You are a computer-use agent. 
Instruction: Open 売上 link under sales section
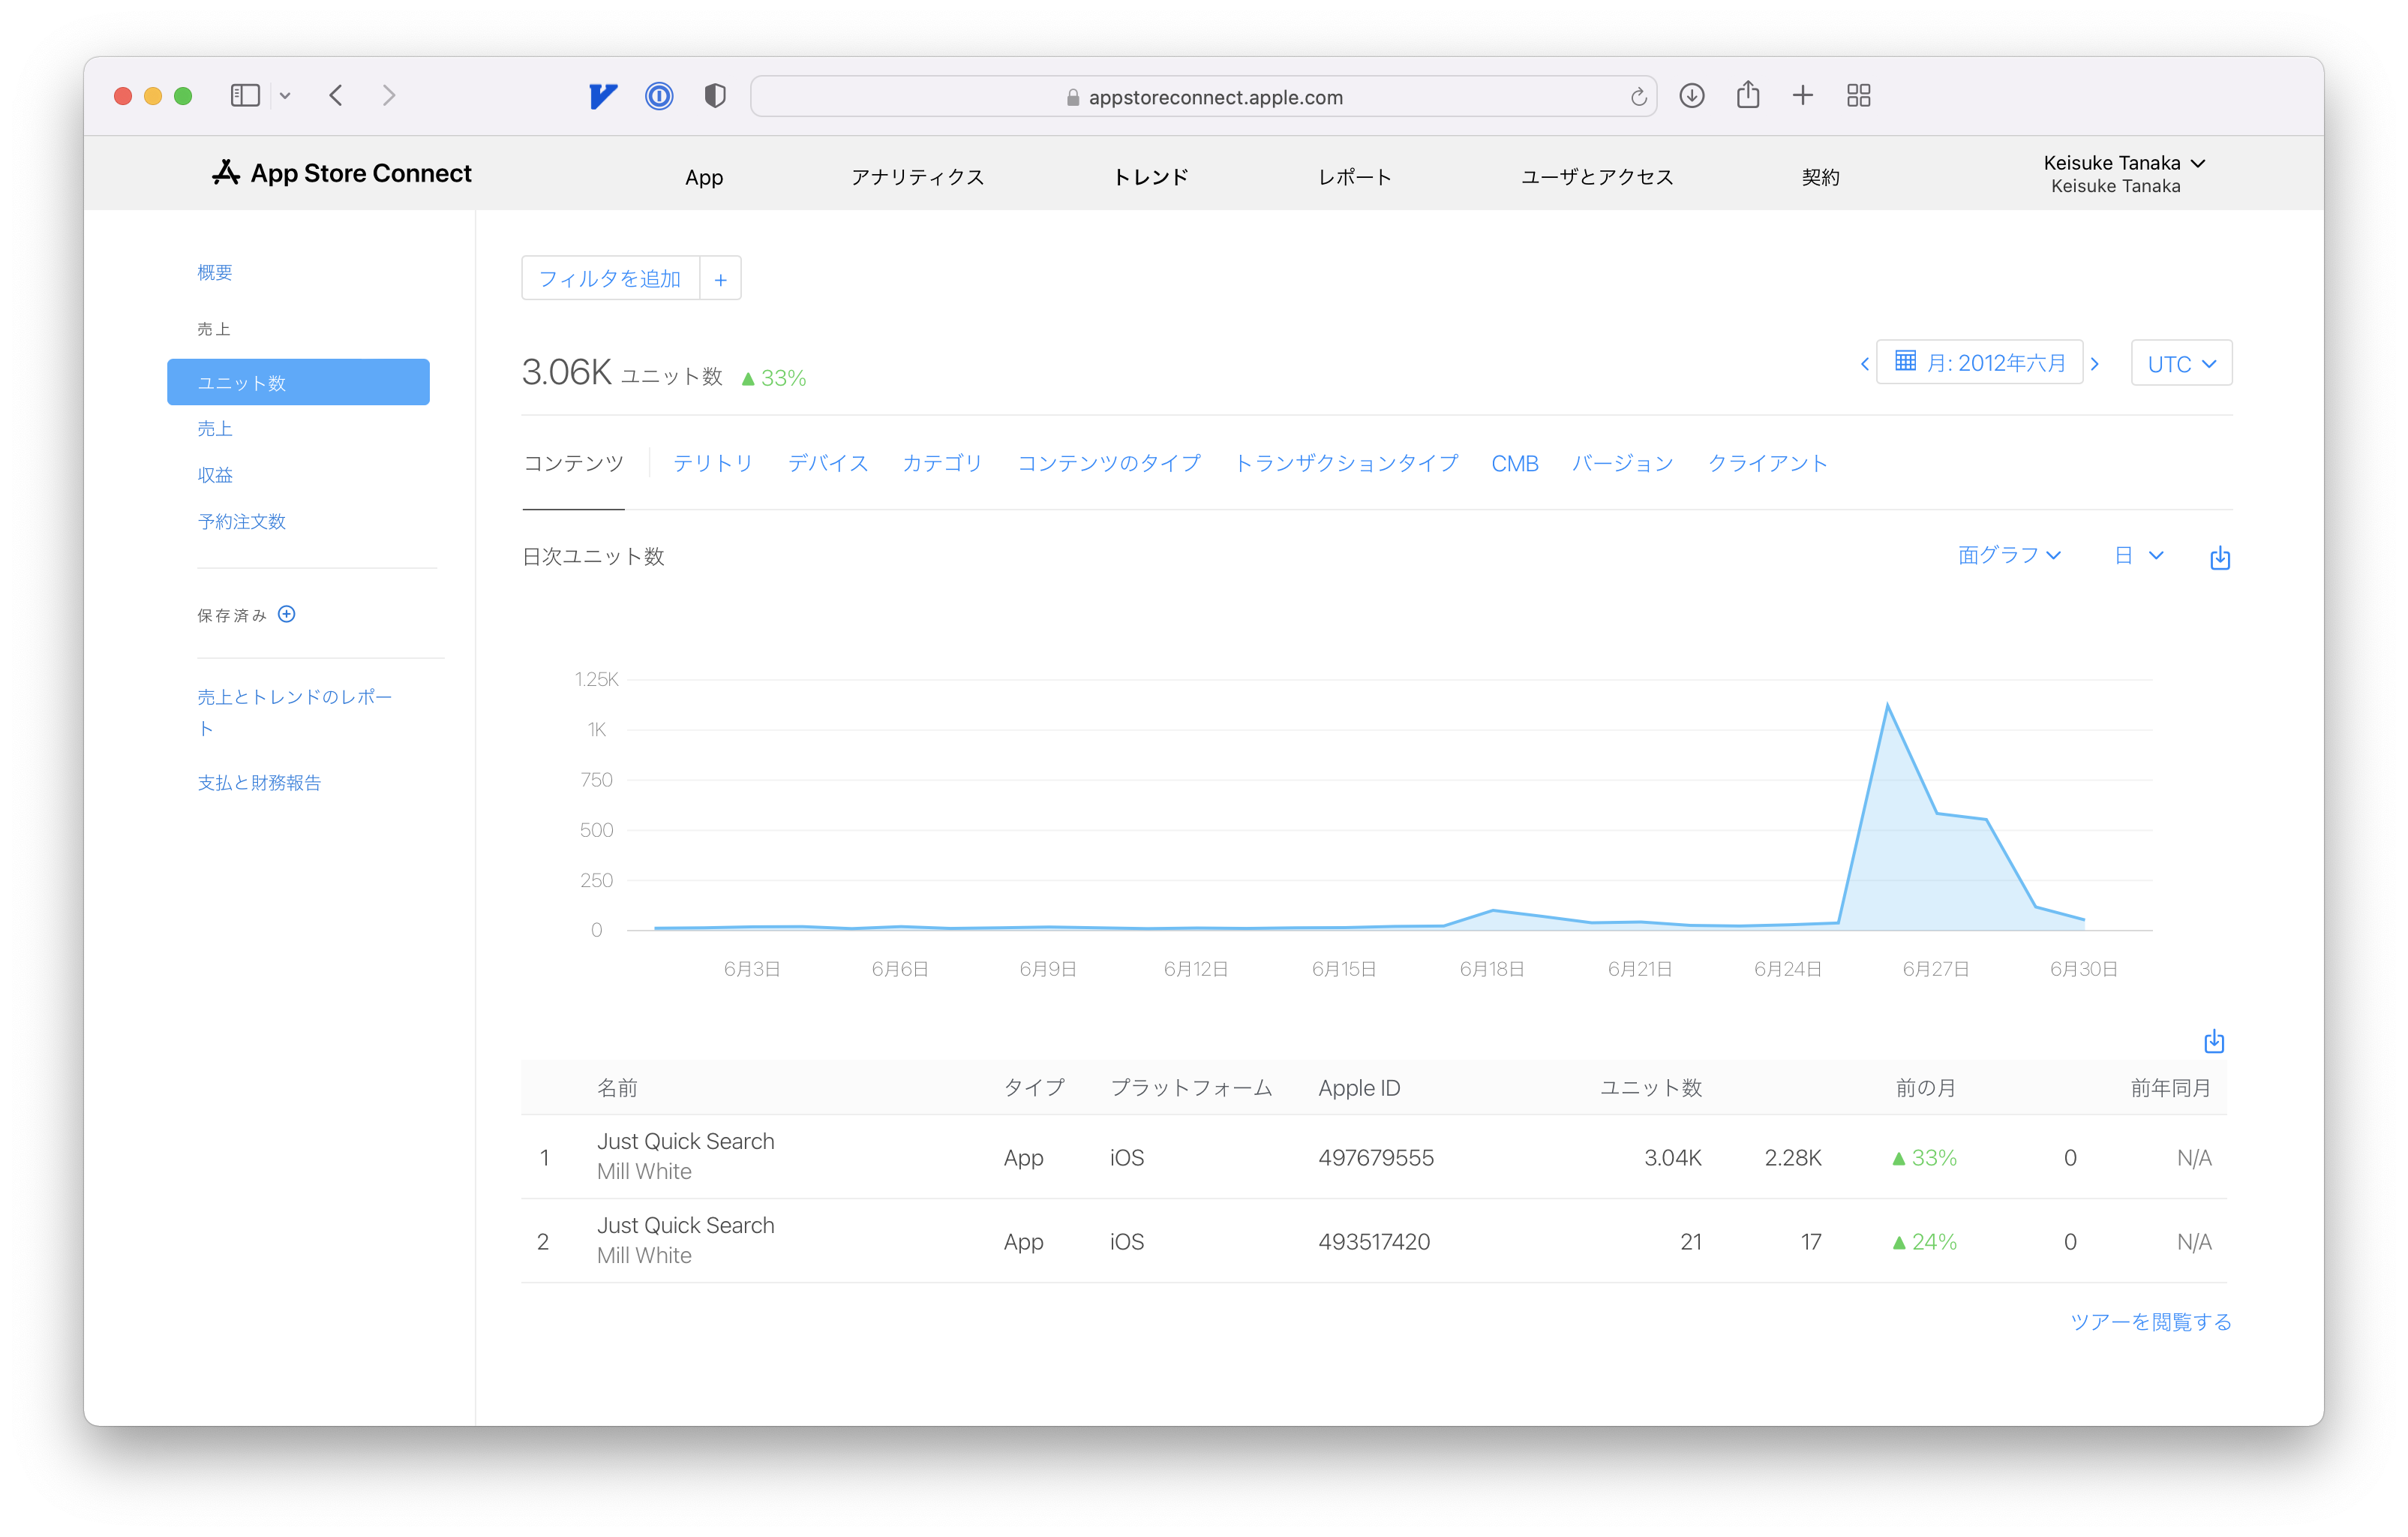coord(215,429)
